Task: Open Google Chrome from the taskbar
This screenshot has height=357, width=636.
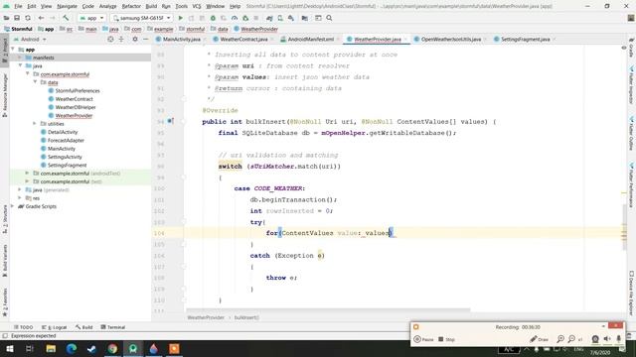Action: (112, 348)
